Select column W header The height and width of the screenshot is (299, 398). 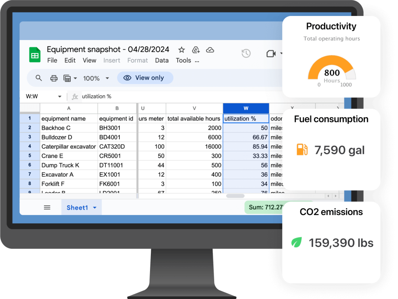click(246, 108)
